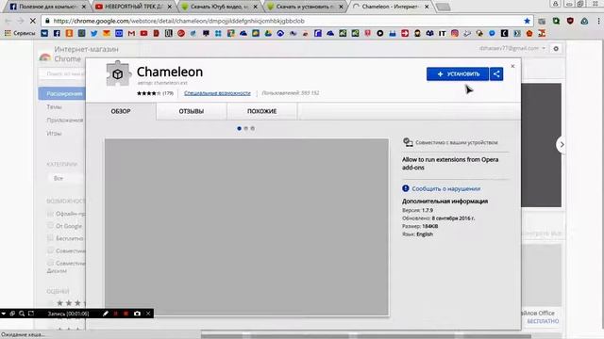
Task: Open the recorder dropdown arrow menu
Action: tap(4, 314)
